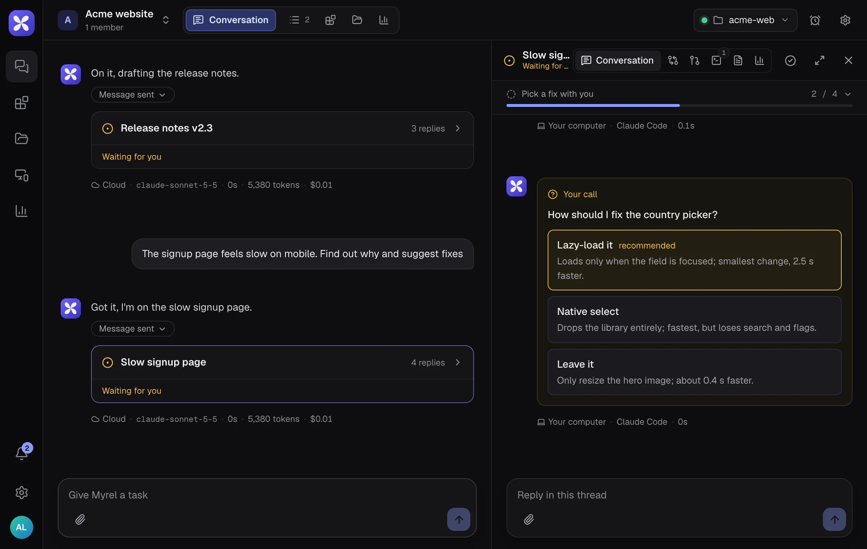
Task: Open the pull request icon in thread toolbar
Action: click(x=694, y=60)
